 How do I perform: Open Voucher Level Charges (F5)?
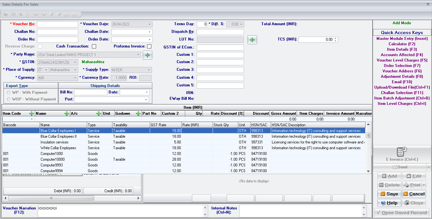pos(402,60)
